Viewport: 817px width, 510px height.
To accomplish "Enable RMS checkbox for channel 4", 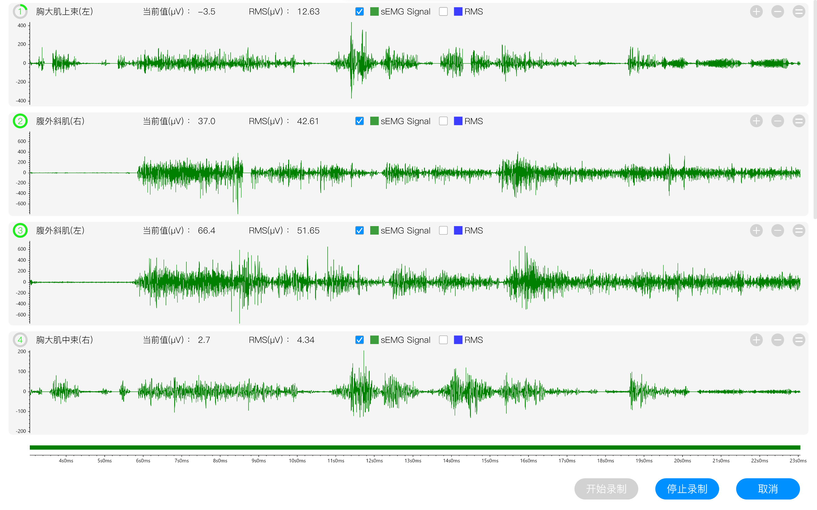I will 443,340.
